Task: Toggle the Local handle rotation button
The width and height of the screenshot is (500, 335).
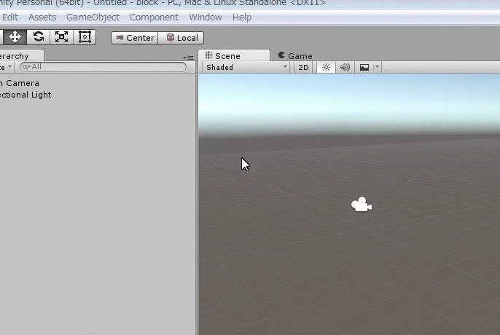Action: (x=181, y=38)
